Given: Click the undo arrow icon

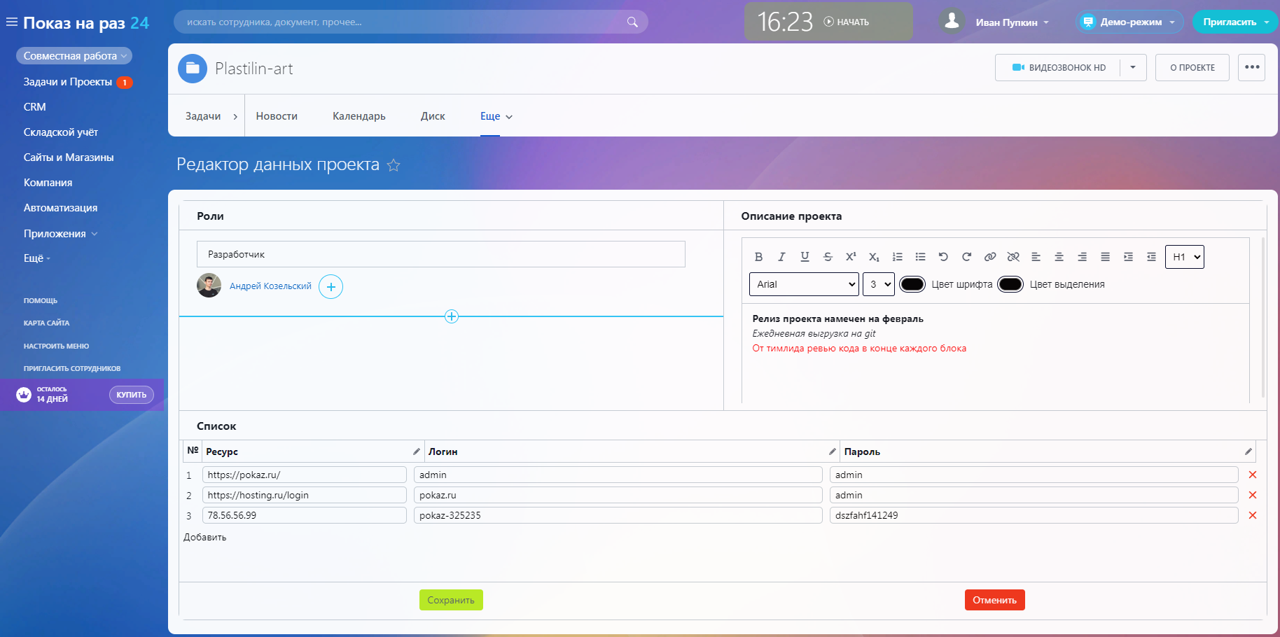Looking at the screenshot, I should point(943,257).
